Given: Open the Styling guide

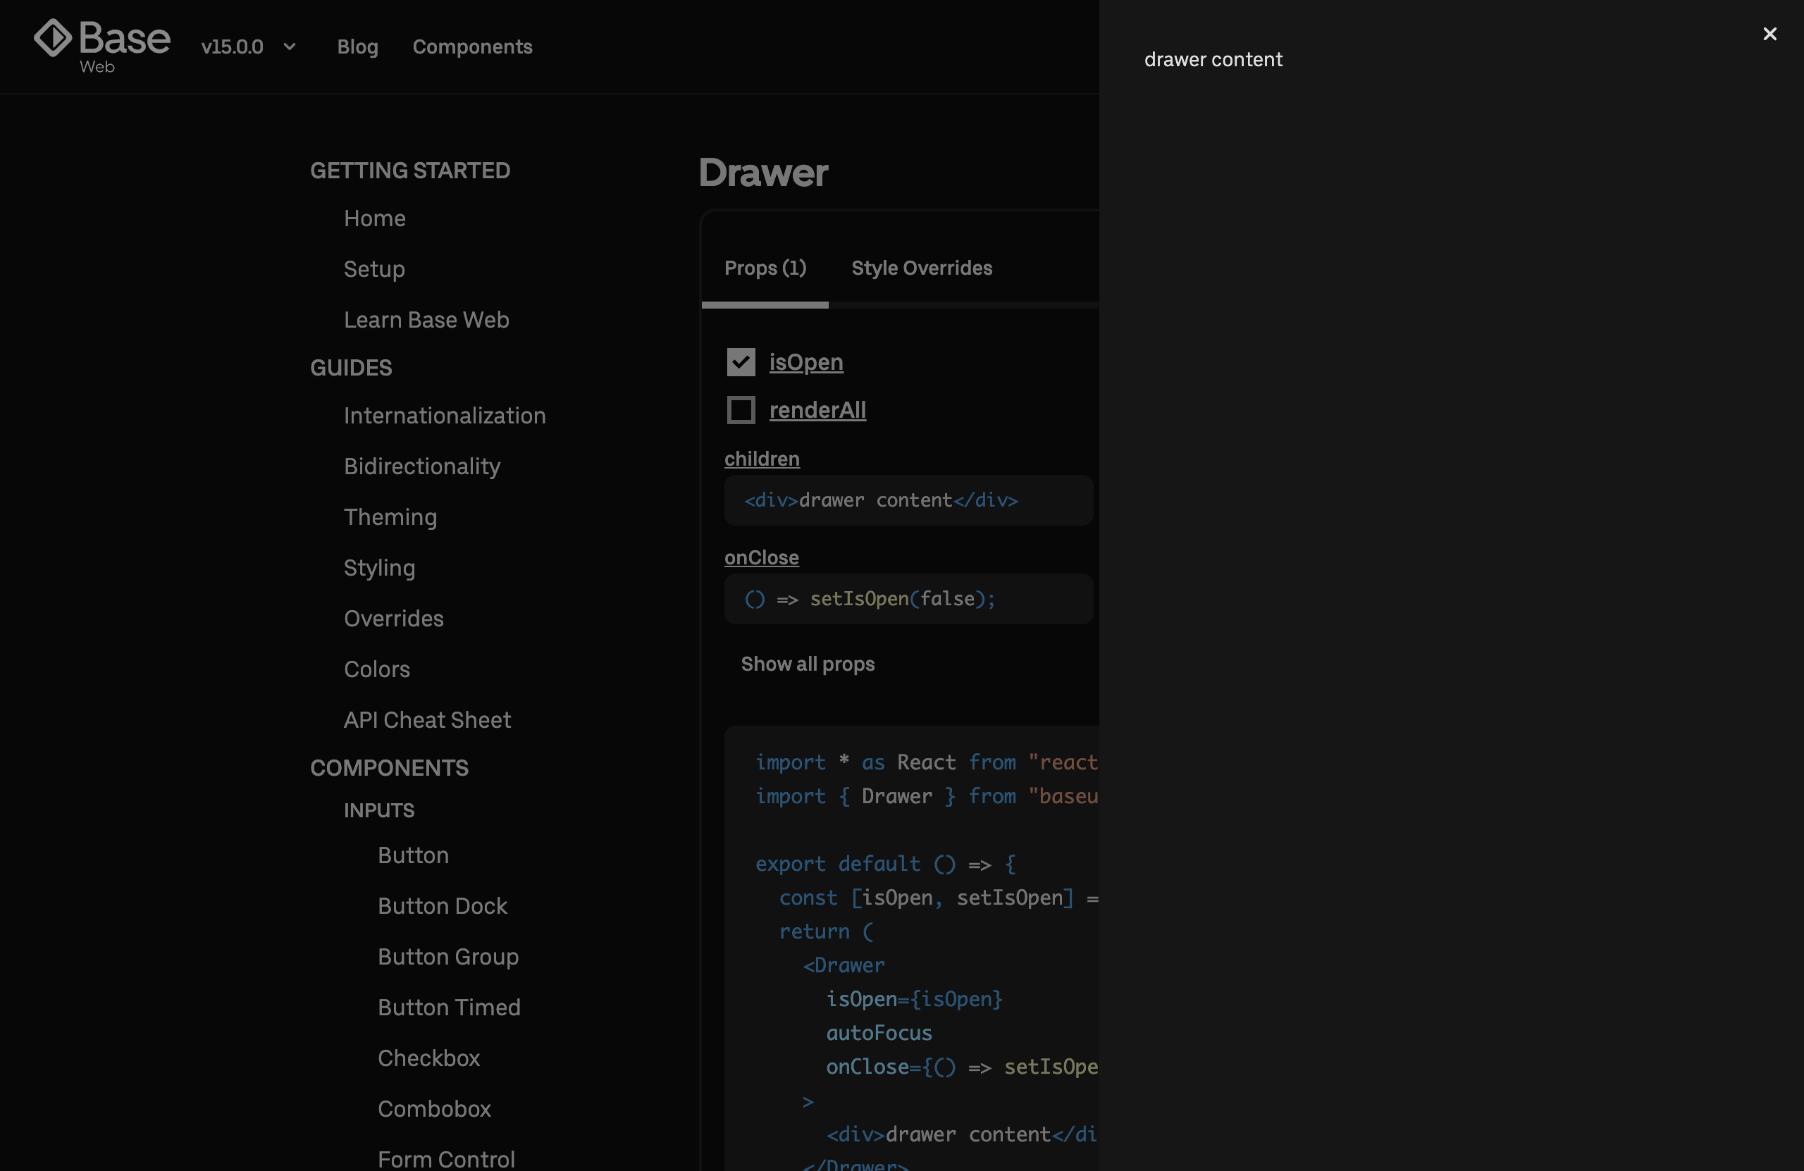Looking at the screenshot, I should tap(379, 569).
